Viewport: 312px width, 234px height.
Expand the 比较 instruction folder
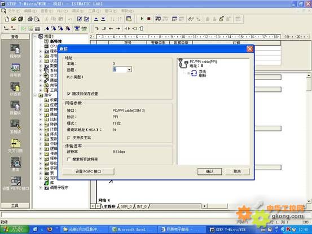(41, 120)
